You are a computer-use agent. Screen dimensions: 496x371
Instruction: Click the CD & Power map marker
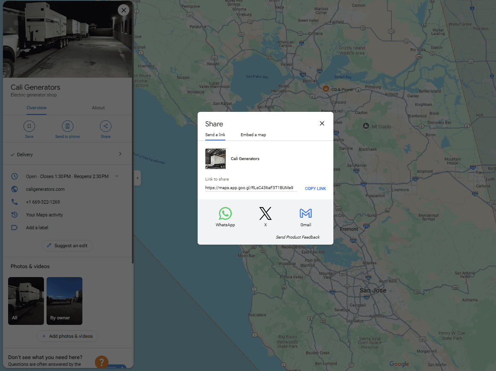coord(326,89)
